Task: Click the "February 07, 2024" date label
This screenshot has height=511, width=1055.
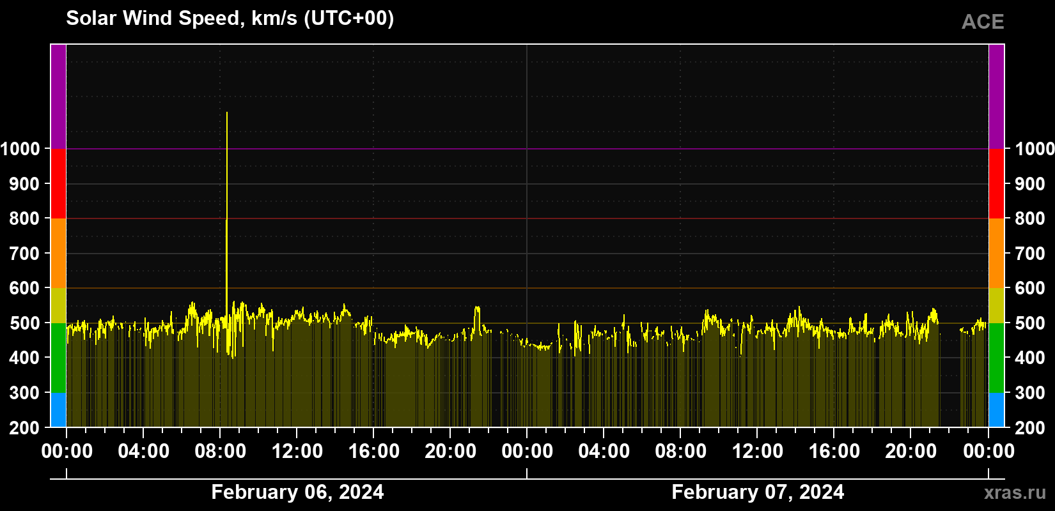Action: (x=758, y=492)
